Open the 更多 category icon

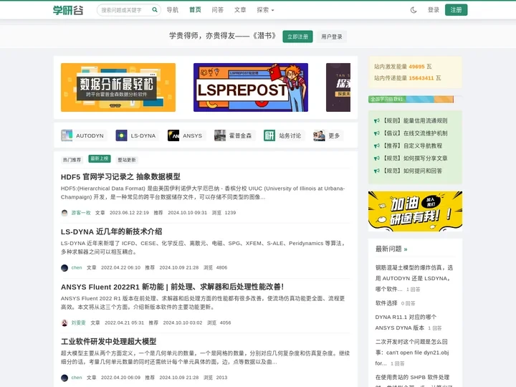[319, 135]
